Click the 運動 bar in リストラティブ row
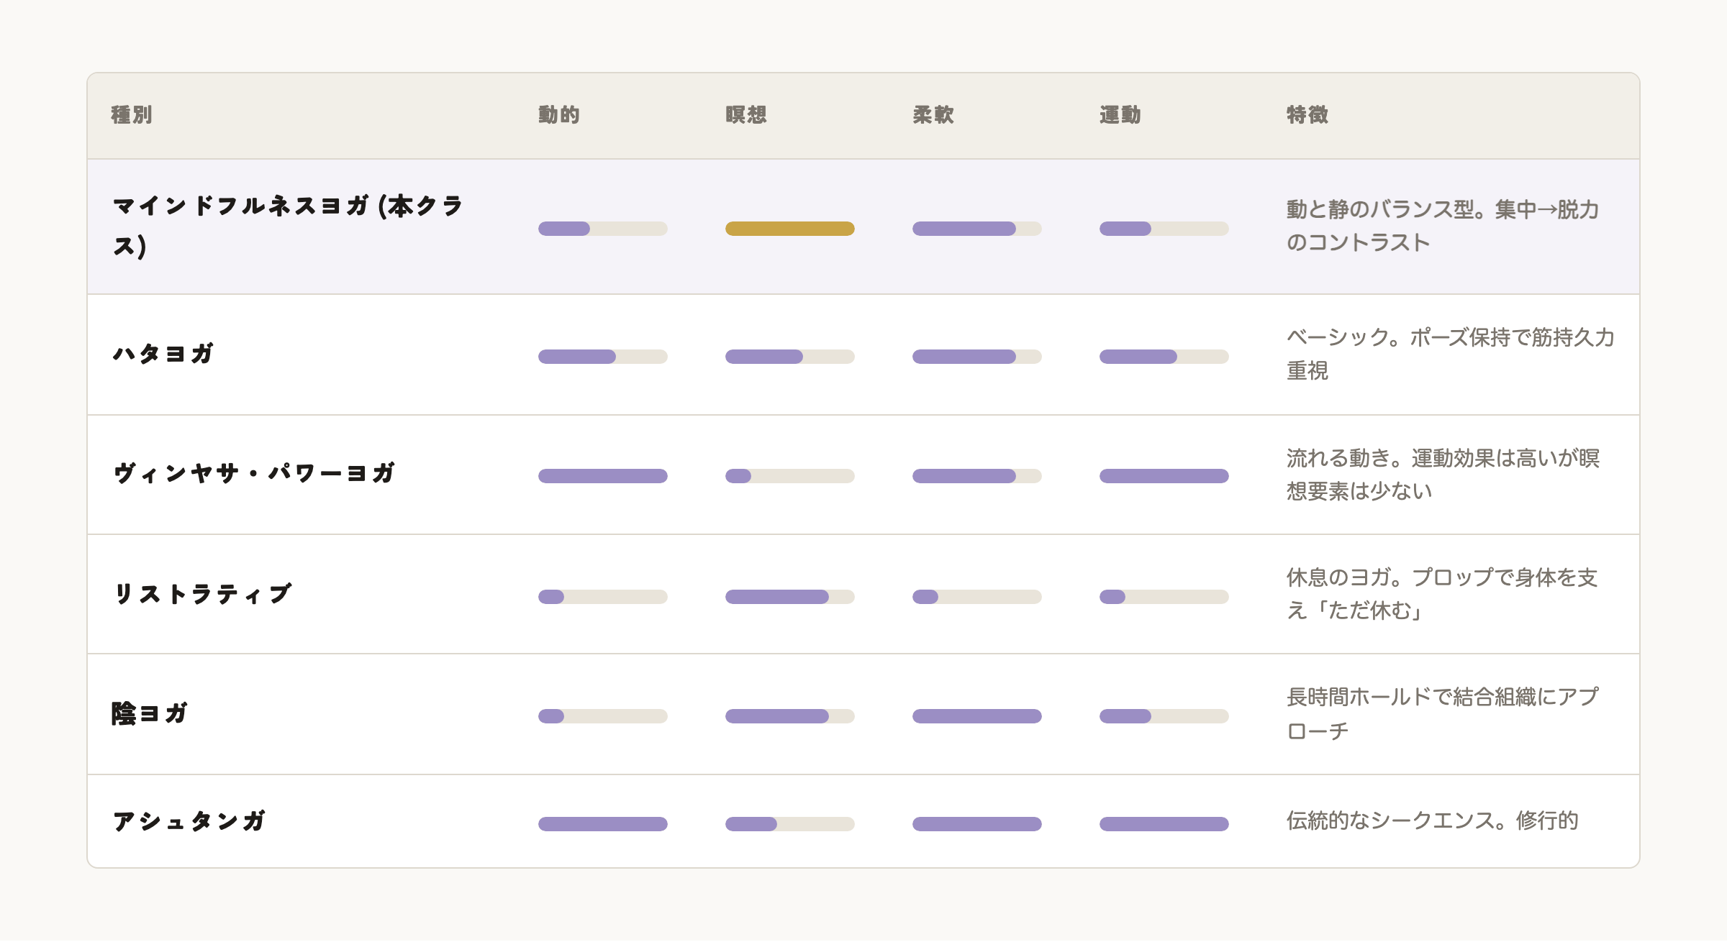 [x=1164, y=597]
